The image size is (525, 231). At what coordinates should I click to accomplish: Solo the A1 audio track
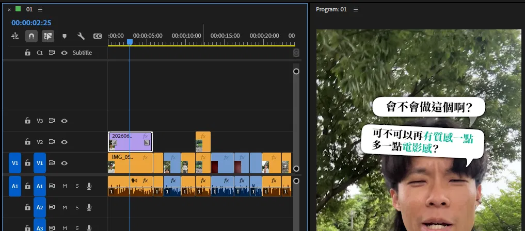point(77,186)
